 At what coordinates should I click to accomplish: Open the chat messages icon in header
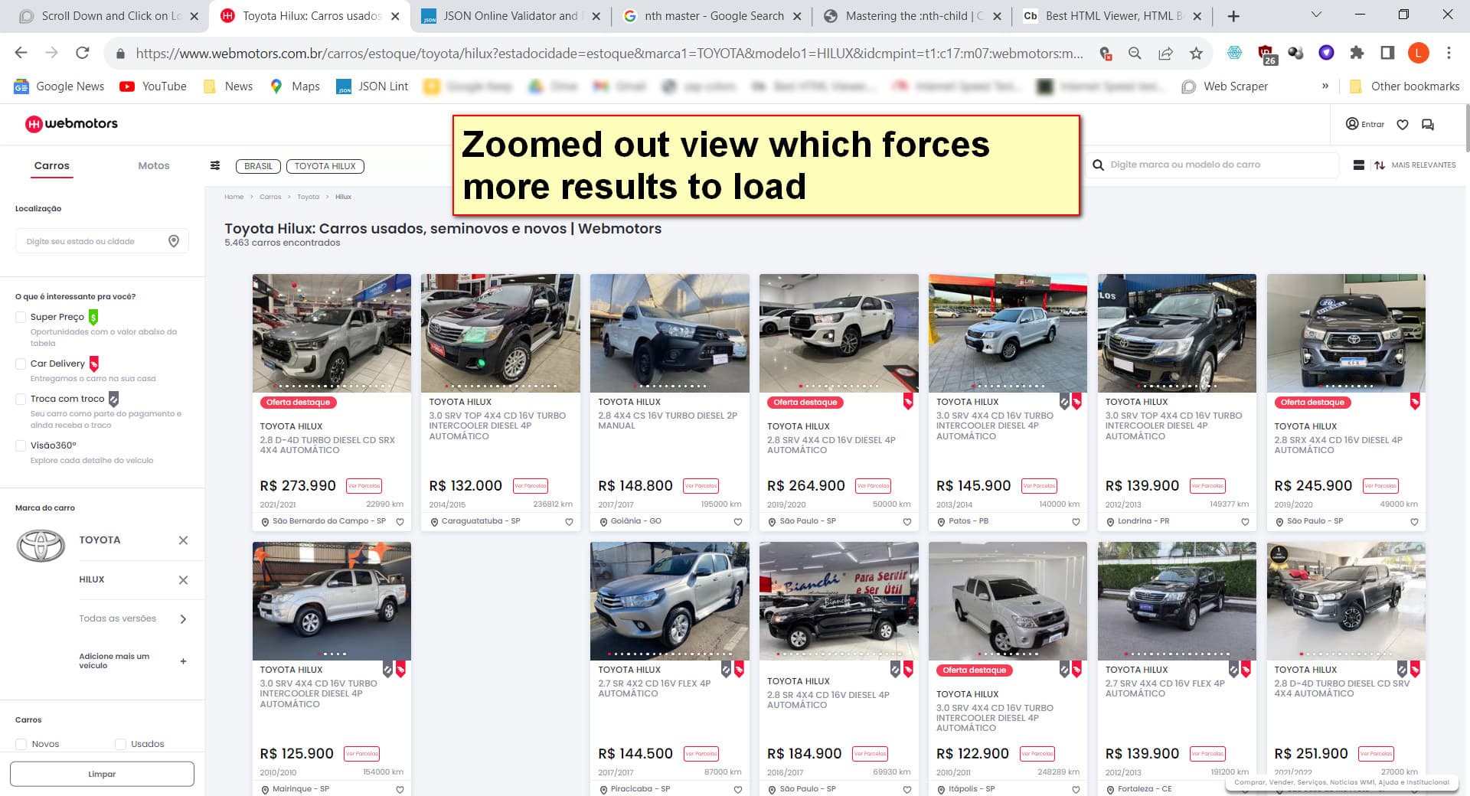(1427, 125)
